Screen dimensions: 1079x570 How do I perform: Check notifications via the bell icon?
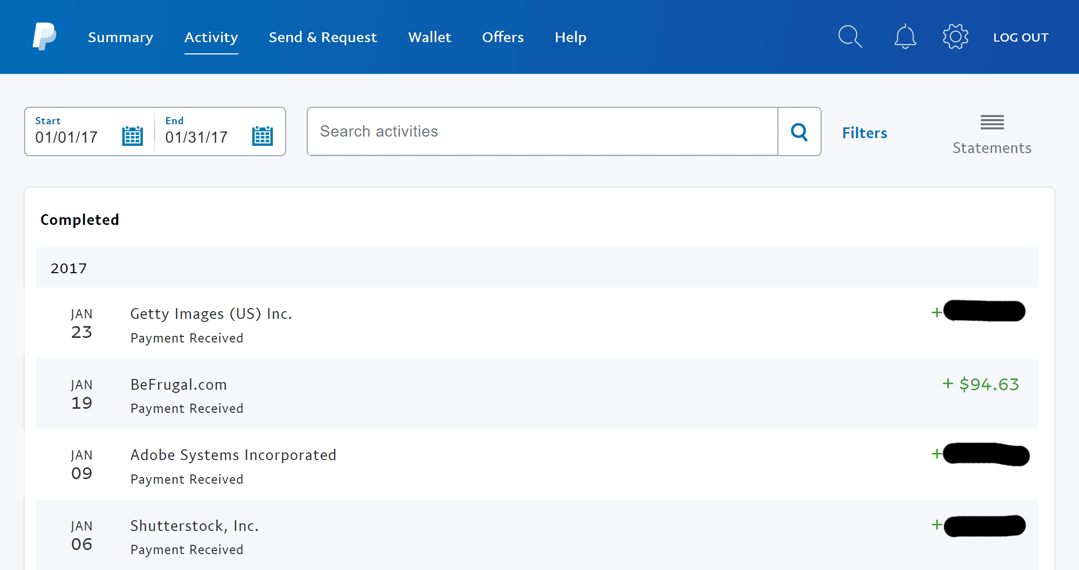pos(905,36)
